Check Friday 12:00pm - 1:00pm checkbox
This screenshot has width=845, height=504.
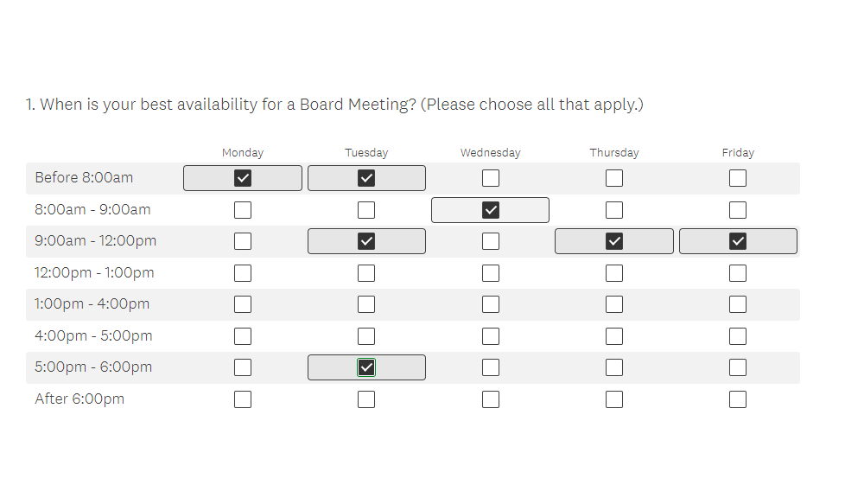tap(738, 273)
